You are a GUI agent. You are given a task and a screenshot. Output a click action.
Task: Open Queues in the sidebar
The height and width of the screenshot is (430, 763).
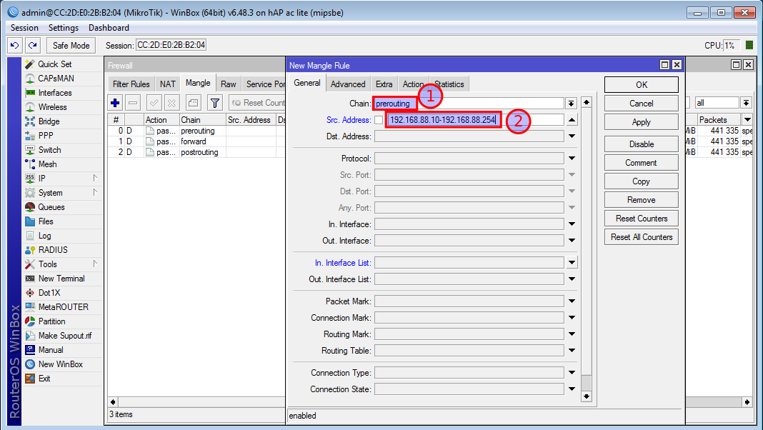[51, 206]
